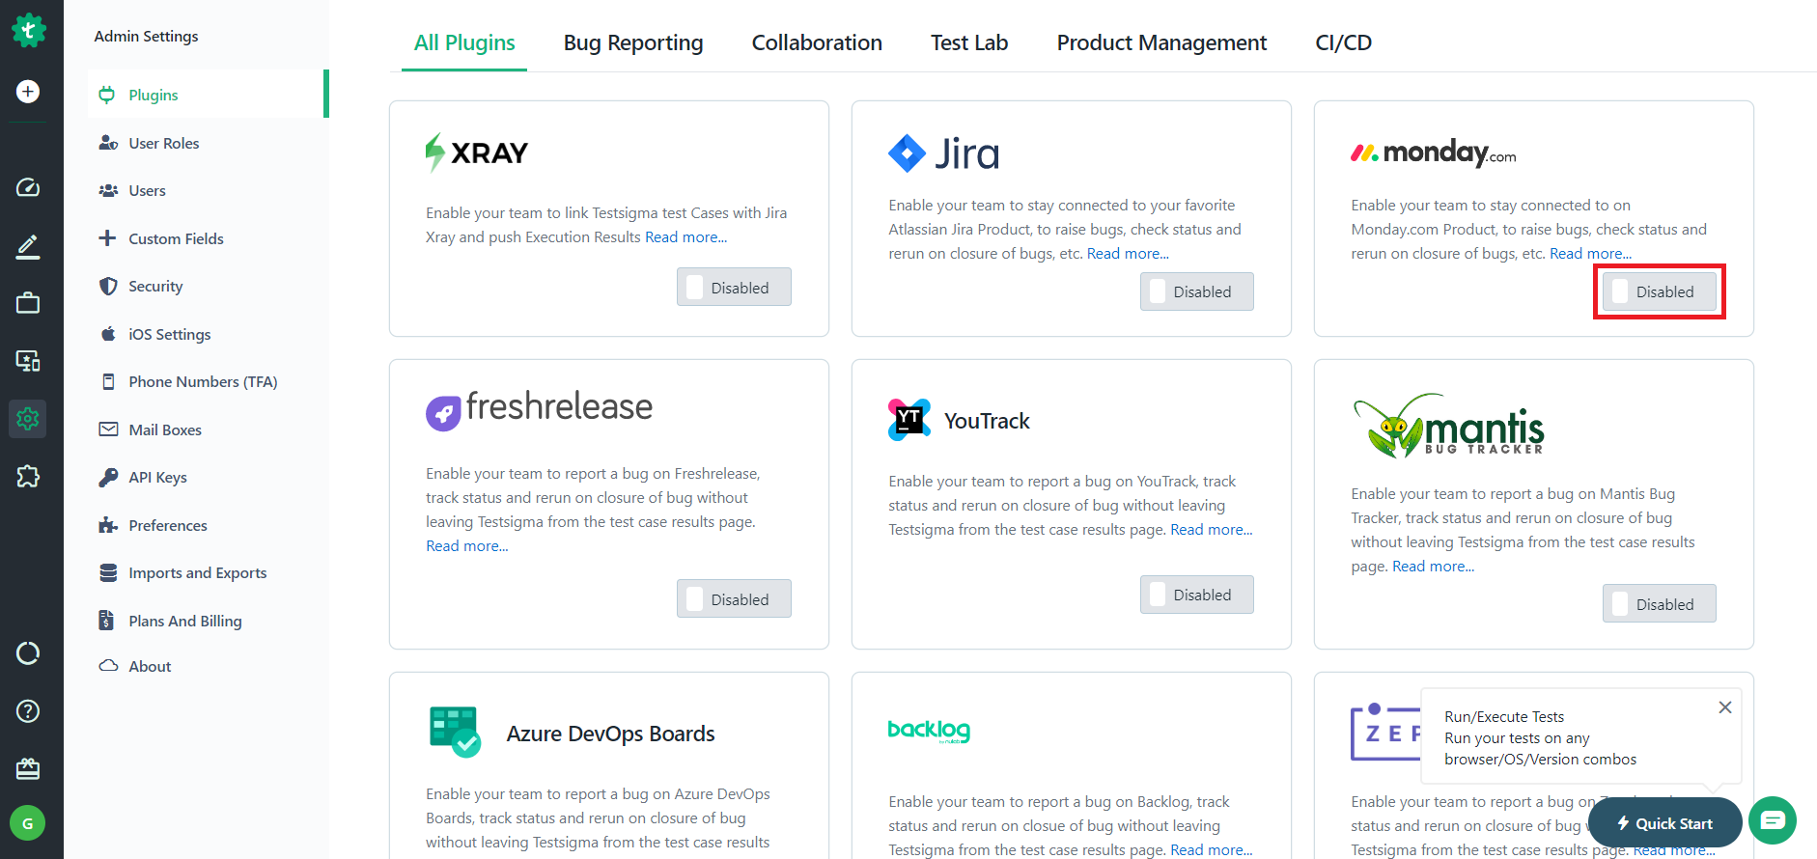Open the settings gear icon
Image resolution: width=1817 pixels, height=859 pixels.
pyautogui.click(x=28, y=419)
